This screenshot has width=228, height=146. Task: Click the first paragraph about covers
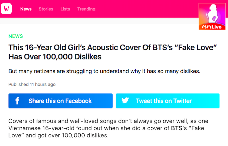[x=108, y=128]
